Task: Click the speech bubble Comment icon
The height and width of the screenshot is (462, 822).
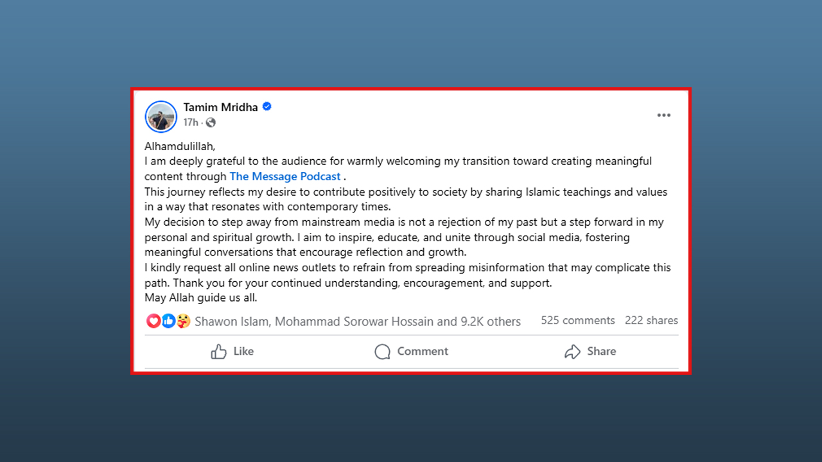Action: (383, 352)
